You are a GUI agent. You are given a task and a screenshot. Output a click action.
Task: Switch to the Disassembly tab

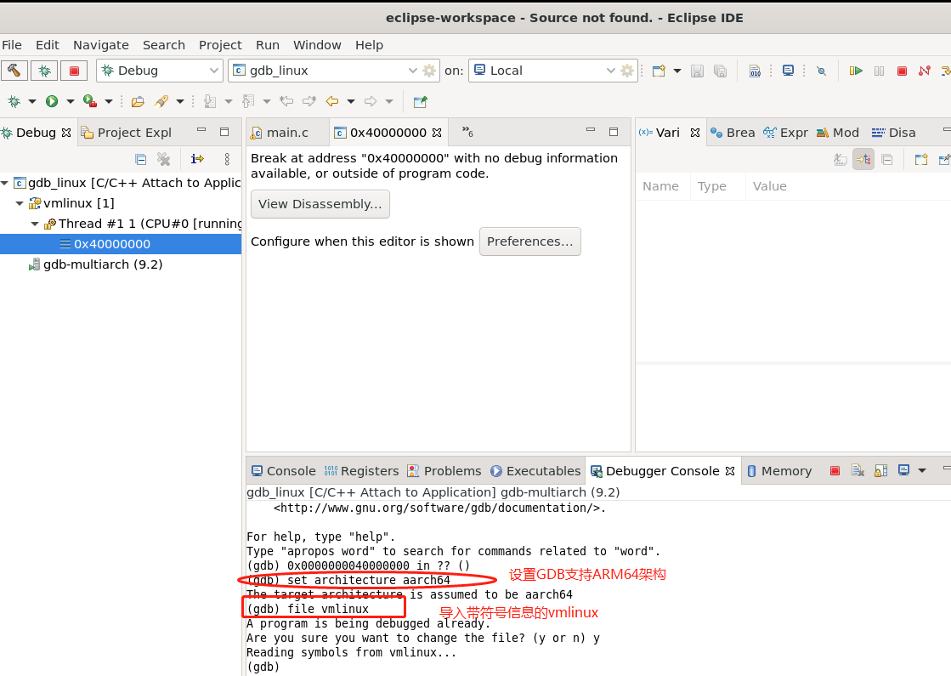coord(893,133)
